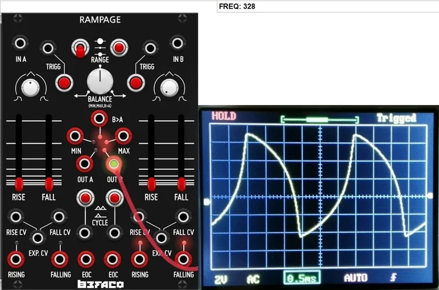Click the IN B input jack
The width and height of the screenshot is (439, 290).
coord(177,43)
